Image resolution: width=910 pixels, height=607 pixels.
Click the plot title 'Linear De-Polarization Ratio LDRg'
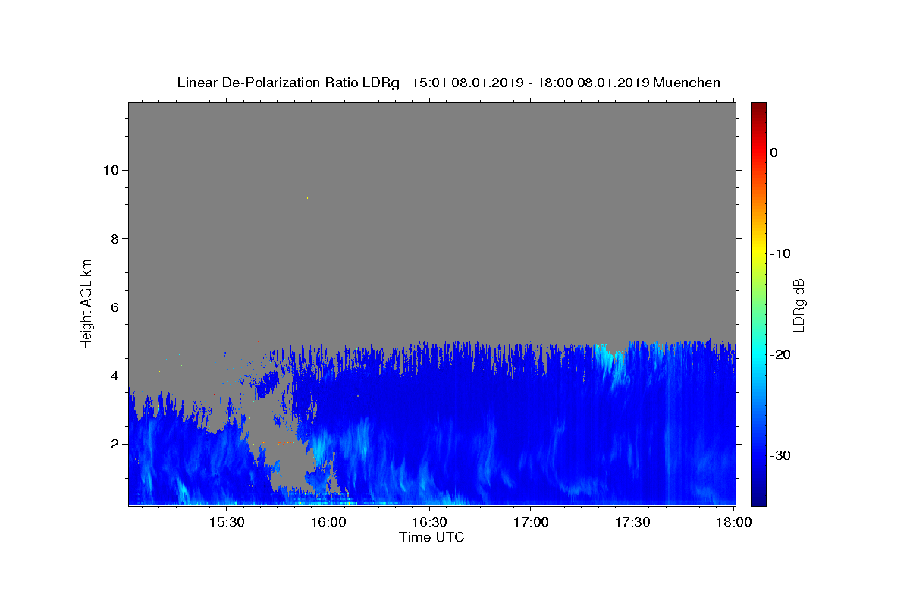pos(288,83)
